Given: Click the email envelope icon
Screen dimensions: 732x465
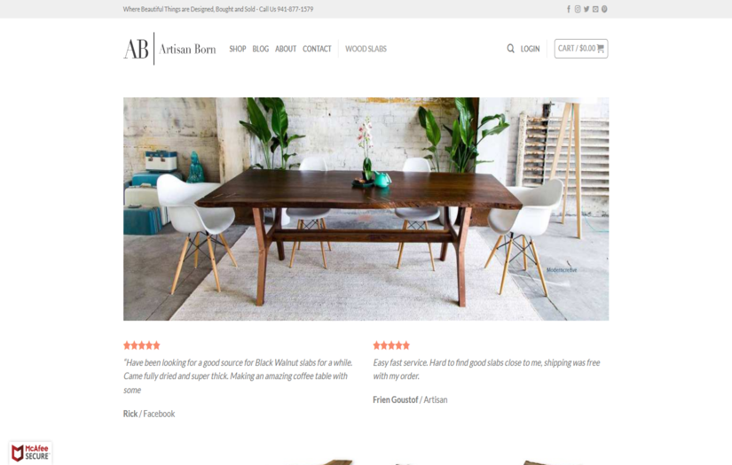Looking at the screenshot, I should [595, 10].
